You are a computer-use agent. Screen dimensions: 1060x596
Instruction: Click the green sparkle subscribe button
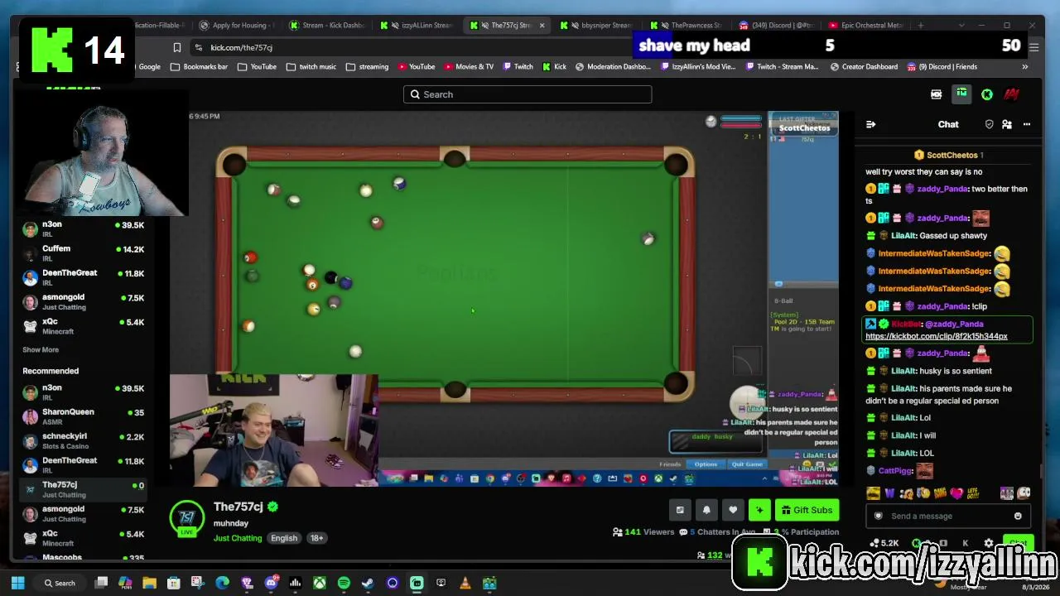tap(759, 510)
